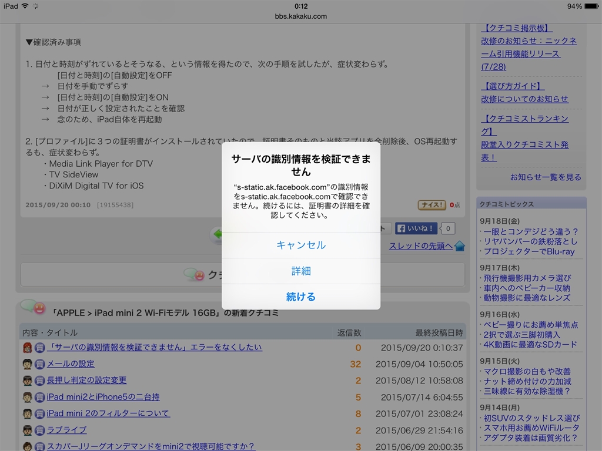
Task: Click the smiley bubble icon beside 新着クチコミ heading
Action: (33, 307)
